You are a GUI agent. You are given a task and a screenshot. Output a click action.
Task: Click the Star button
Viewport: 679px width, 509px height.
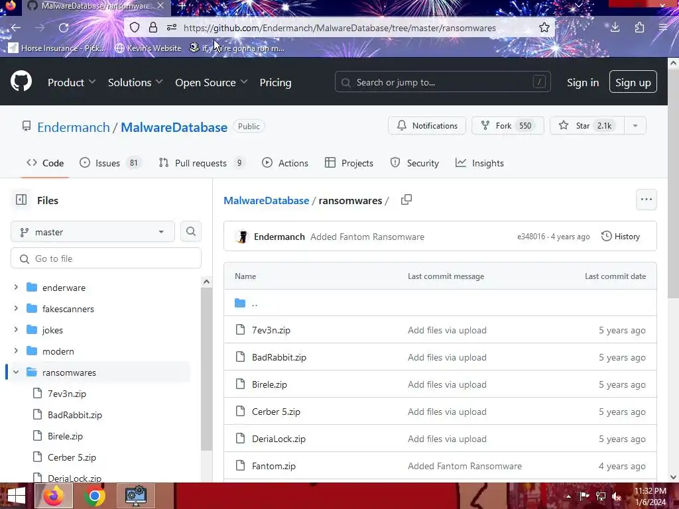click(x=587, y=125)
